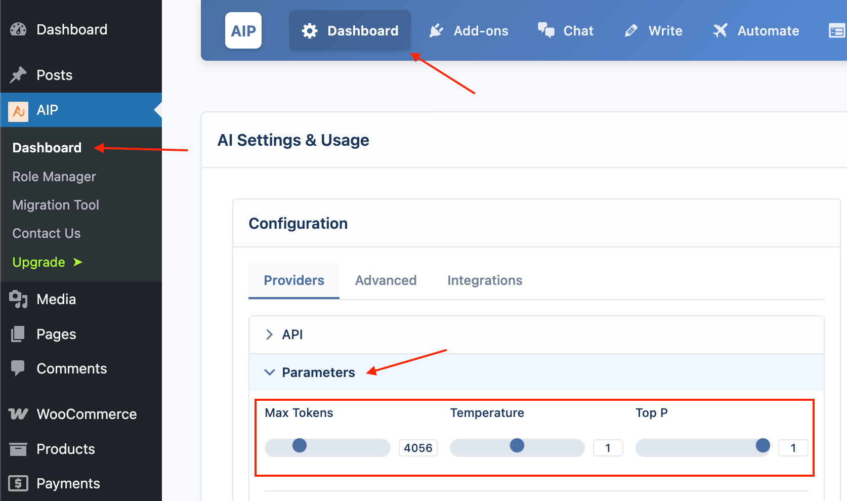The height and width of the screenshot is (501, 847).
Task: Select the AIP menu in sidebar
Action: pyautogui.click(x=81, y=110)
